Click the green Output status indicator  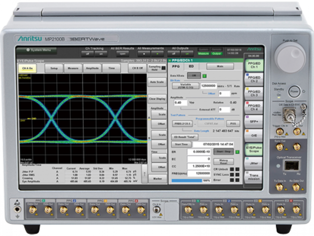(216, 53)
